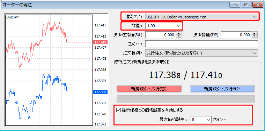Minimize the オーダーの発注 window

click(x=235, y=5)
